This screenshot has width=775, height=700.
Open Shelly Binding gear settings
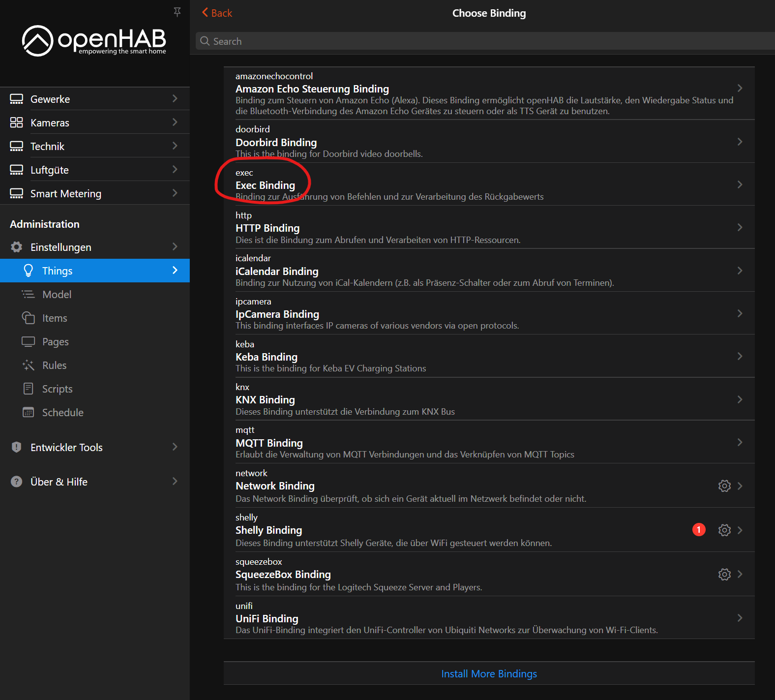(x=724, y=530)
